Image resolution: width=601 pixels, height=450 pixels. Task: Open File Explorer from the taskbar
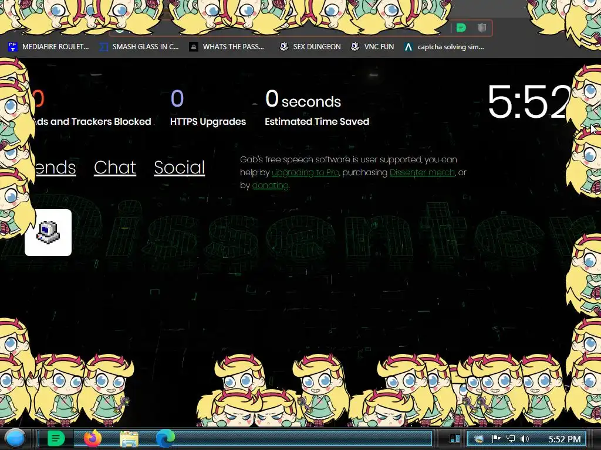click(129, 439)
